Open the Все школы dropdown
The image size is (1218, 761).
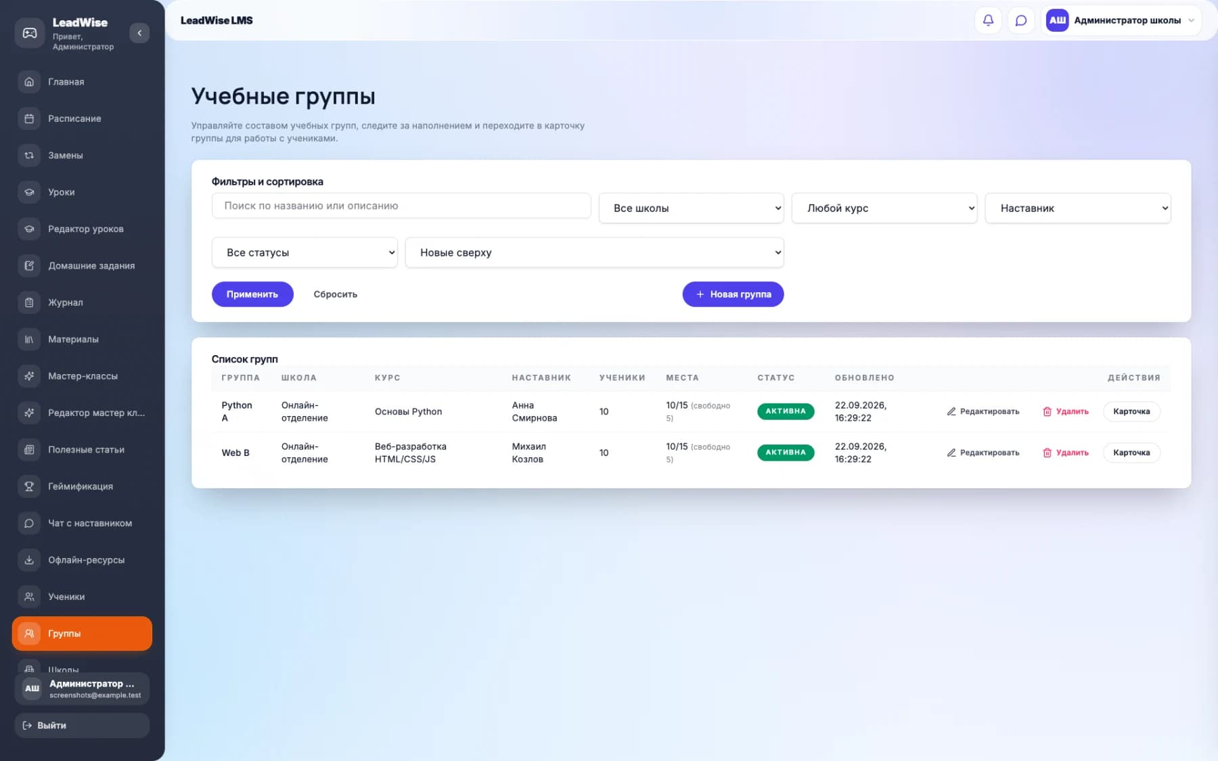(692, 208)
